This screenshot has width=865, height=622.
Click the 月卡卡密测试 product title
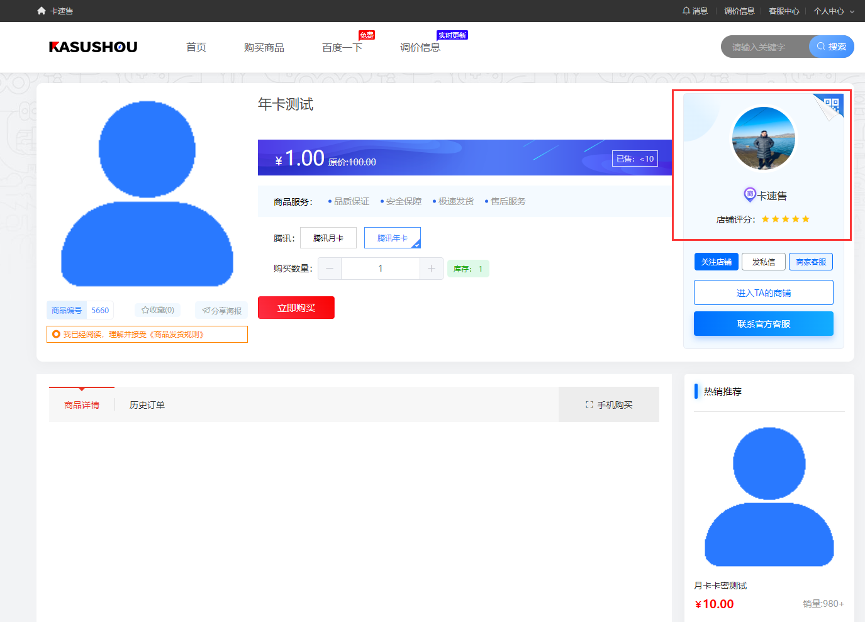coord(720,586)
